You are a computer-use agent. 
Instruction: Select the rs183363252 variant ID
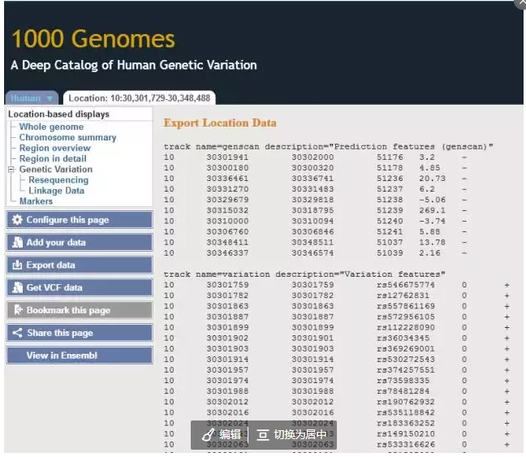click(x=406, y=424)
